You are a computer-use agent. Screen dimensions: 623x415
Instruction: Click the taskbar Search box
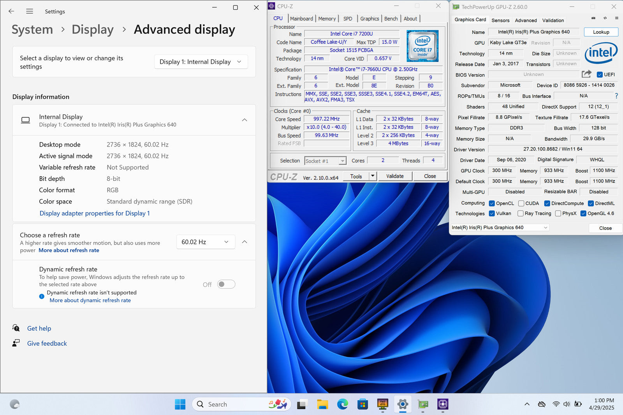pos(241,404)
